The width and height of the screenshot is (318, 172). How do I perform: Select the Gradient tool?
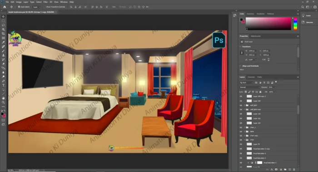[3, 68]
